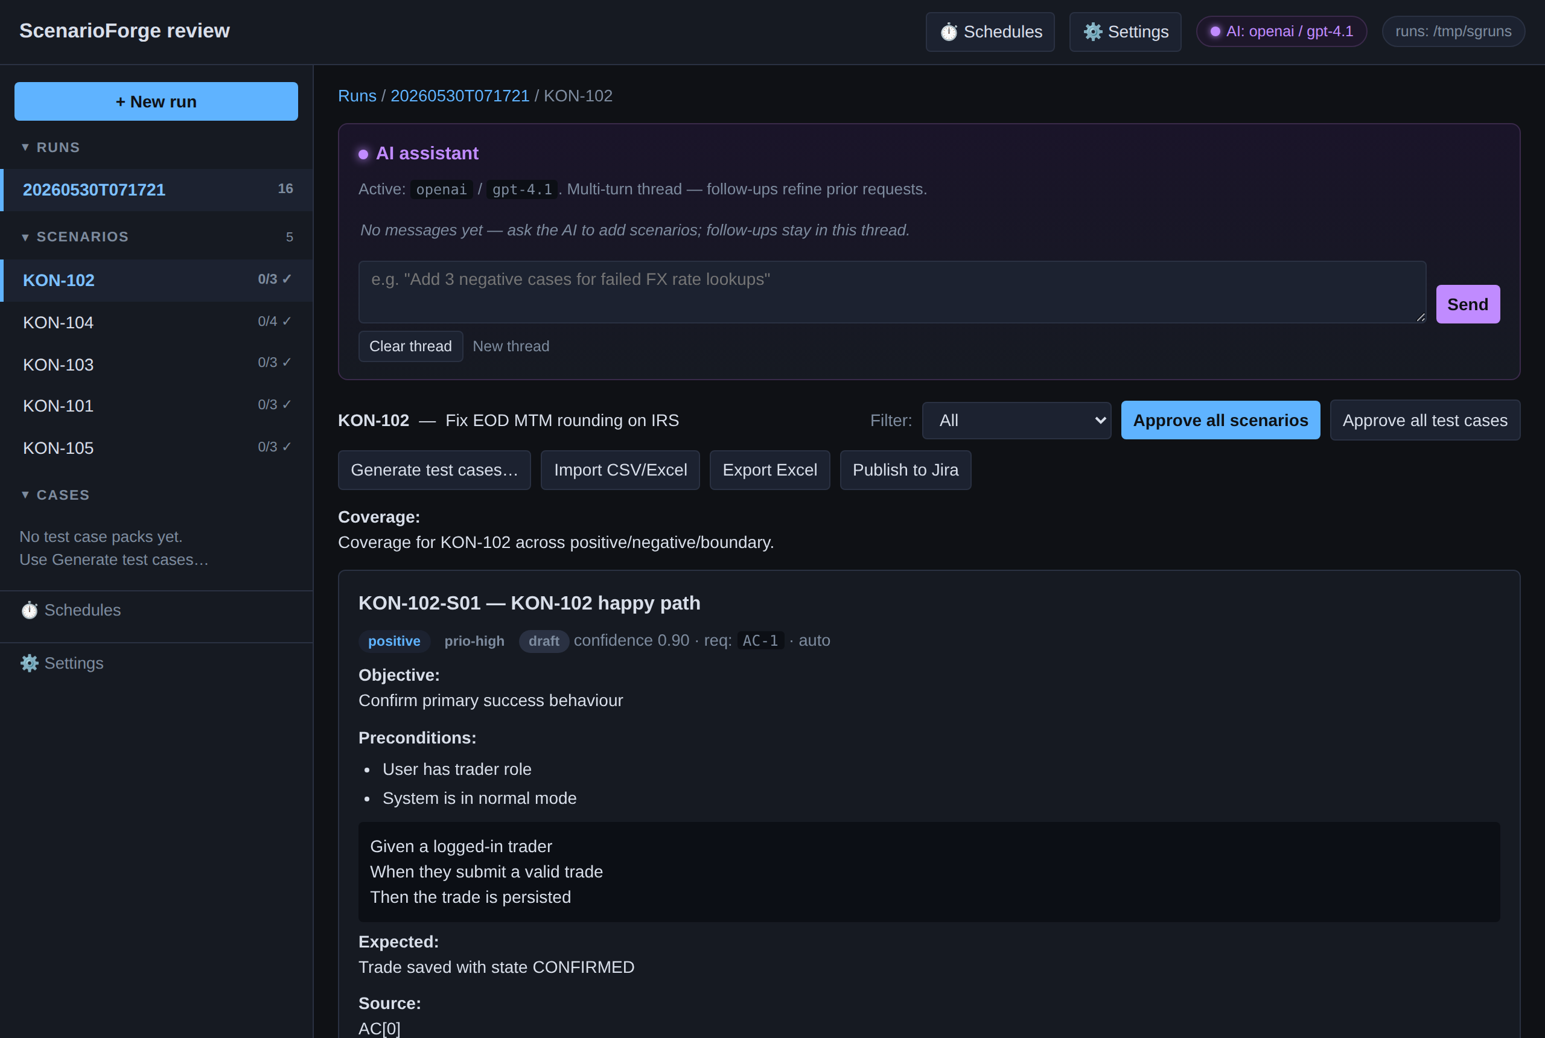Focus the AI assistant message textbox
This screenshot has height=1038, width=1545.
coord(891,292)
